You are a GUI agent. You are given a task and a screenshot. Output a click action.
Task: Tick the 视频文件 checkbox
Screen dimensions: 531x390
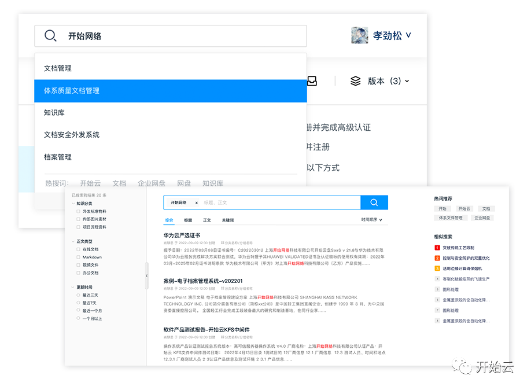point(78,264)
